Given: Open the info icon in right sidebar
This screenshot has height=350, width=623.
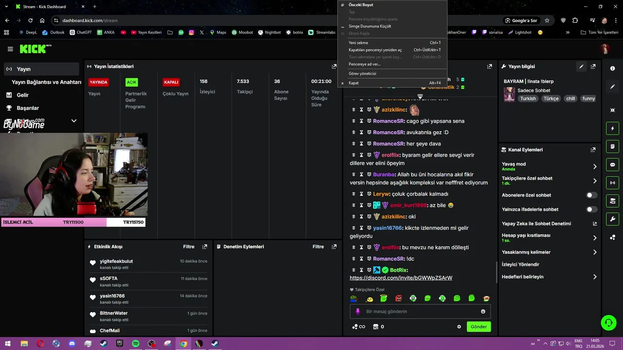Looking at the screenshot, I should [x=612, y=69].
